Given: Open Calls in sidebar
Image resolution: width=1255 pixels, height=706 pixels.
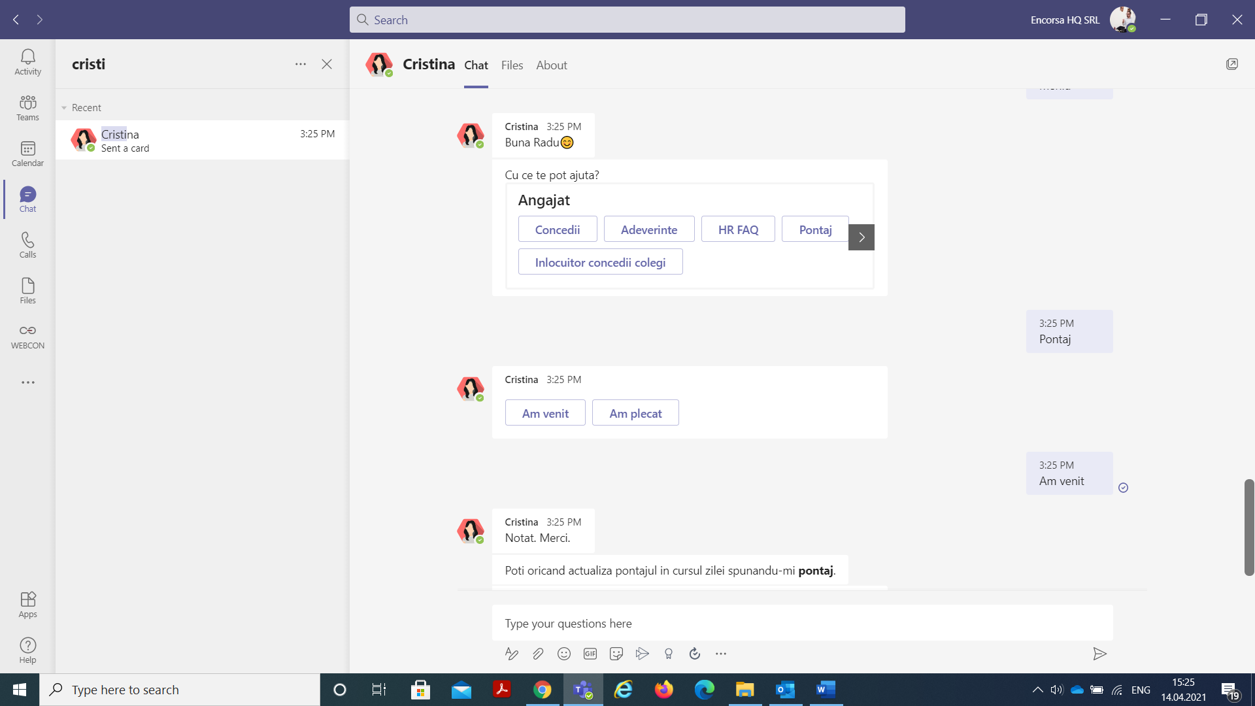Looking at the screenshot, I should click(x=27, y=245).
